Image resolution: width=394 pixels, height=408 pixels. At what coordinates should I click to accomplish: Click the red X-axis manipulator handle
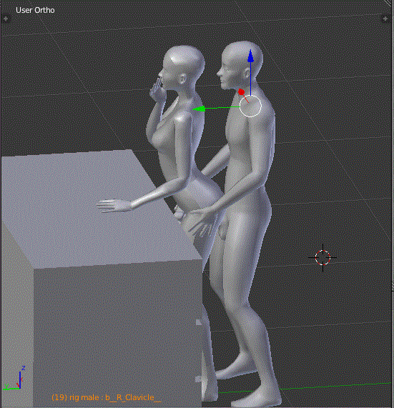(242, 92)
